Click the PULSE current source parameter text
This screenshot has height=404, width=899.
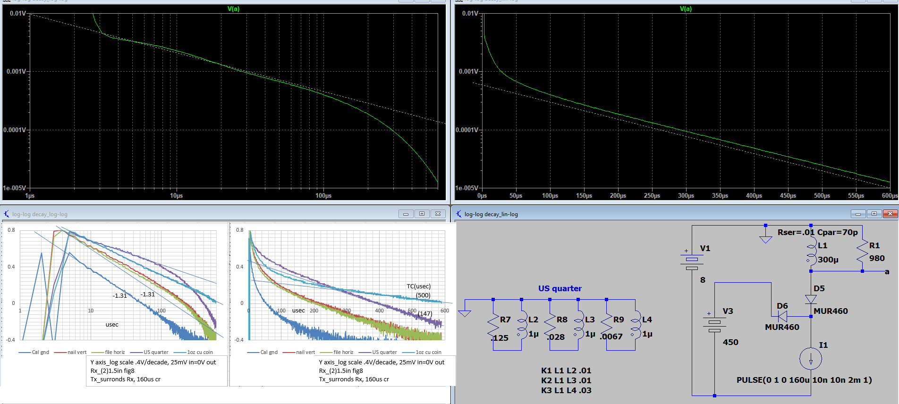(x=804, y=380)
